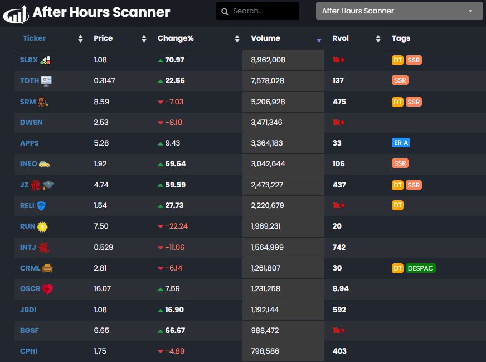The width and height of the screenshot is (486, 362).
Task: Click the pill icon next to SLRX
Action: point(45,60)
